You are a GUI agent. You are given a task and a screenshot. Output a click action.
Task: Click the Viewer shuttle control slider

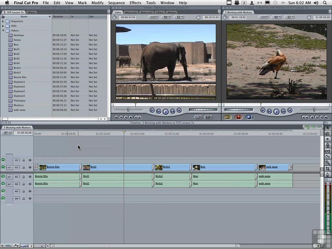[x=128, y=109]
